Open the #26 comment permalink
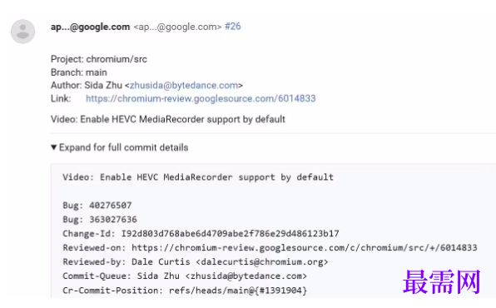Viewport: 496px width, 308px height. coord(233,27)
